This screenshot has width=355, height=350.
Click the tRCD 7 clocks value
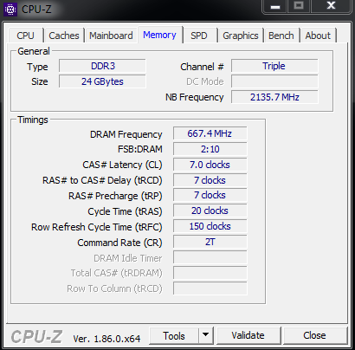(210, 180)
